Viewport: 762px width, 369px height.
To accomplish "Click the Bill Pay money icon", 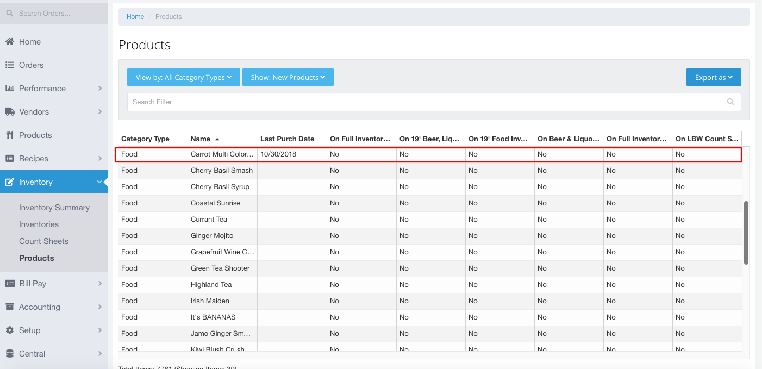I will point(10,284).
